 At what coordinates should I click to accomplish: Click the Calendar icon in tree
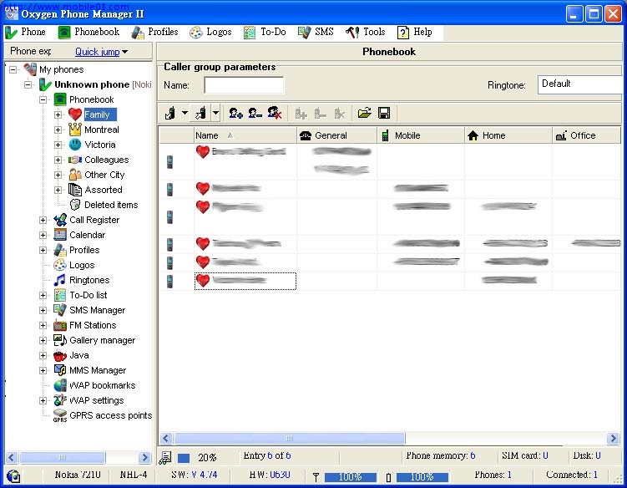59,235
